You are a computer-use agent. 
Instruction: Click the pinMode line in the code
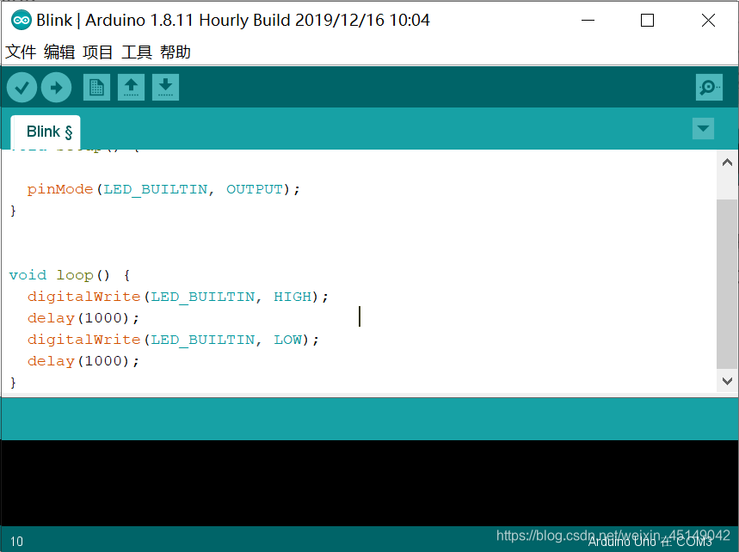pos(163,189)
